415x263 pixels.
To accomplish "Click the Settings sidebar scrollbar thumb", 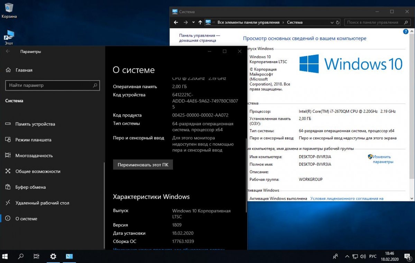I will click(x=104, y=205).
